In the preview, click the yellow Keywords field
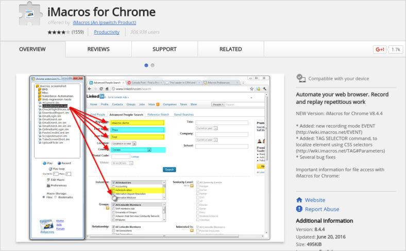Screen dimensions: 406x251 click(x=137, y=123)
